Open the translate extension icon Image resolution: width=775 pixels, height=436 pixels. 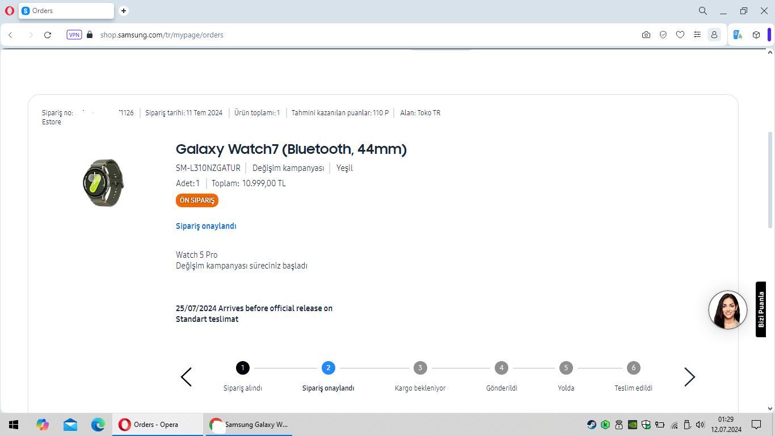point(738,35)
